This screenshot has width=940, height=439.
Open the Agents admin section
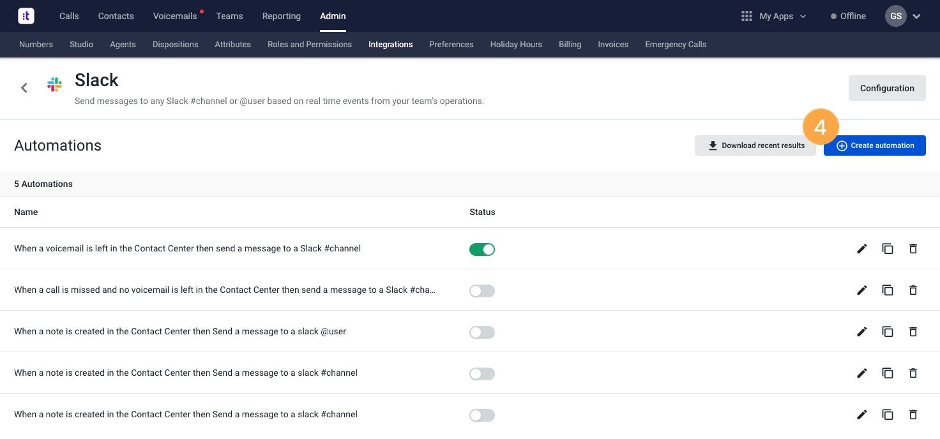123,45
